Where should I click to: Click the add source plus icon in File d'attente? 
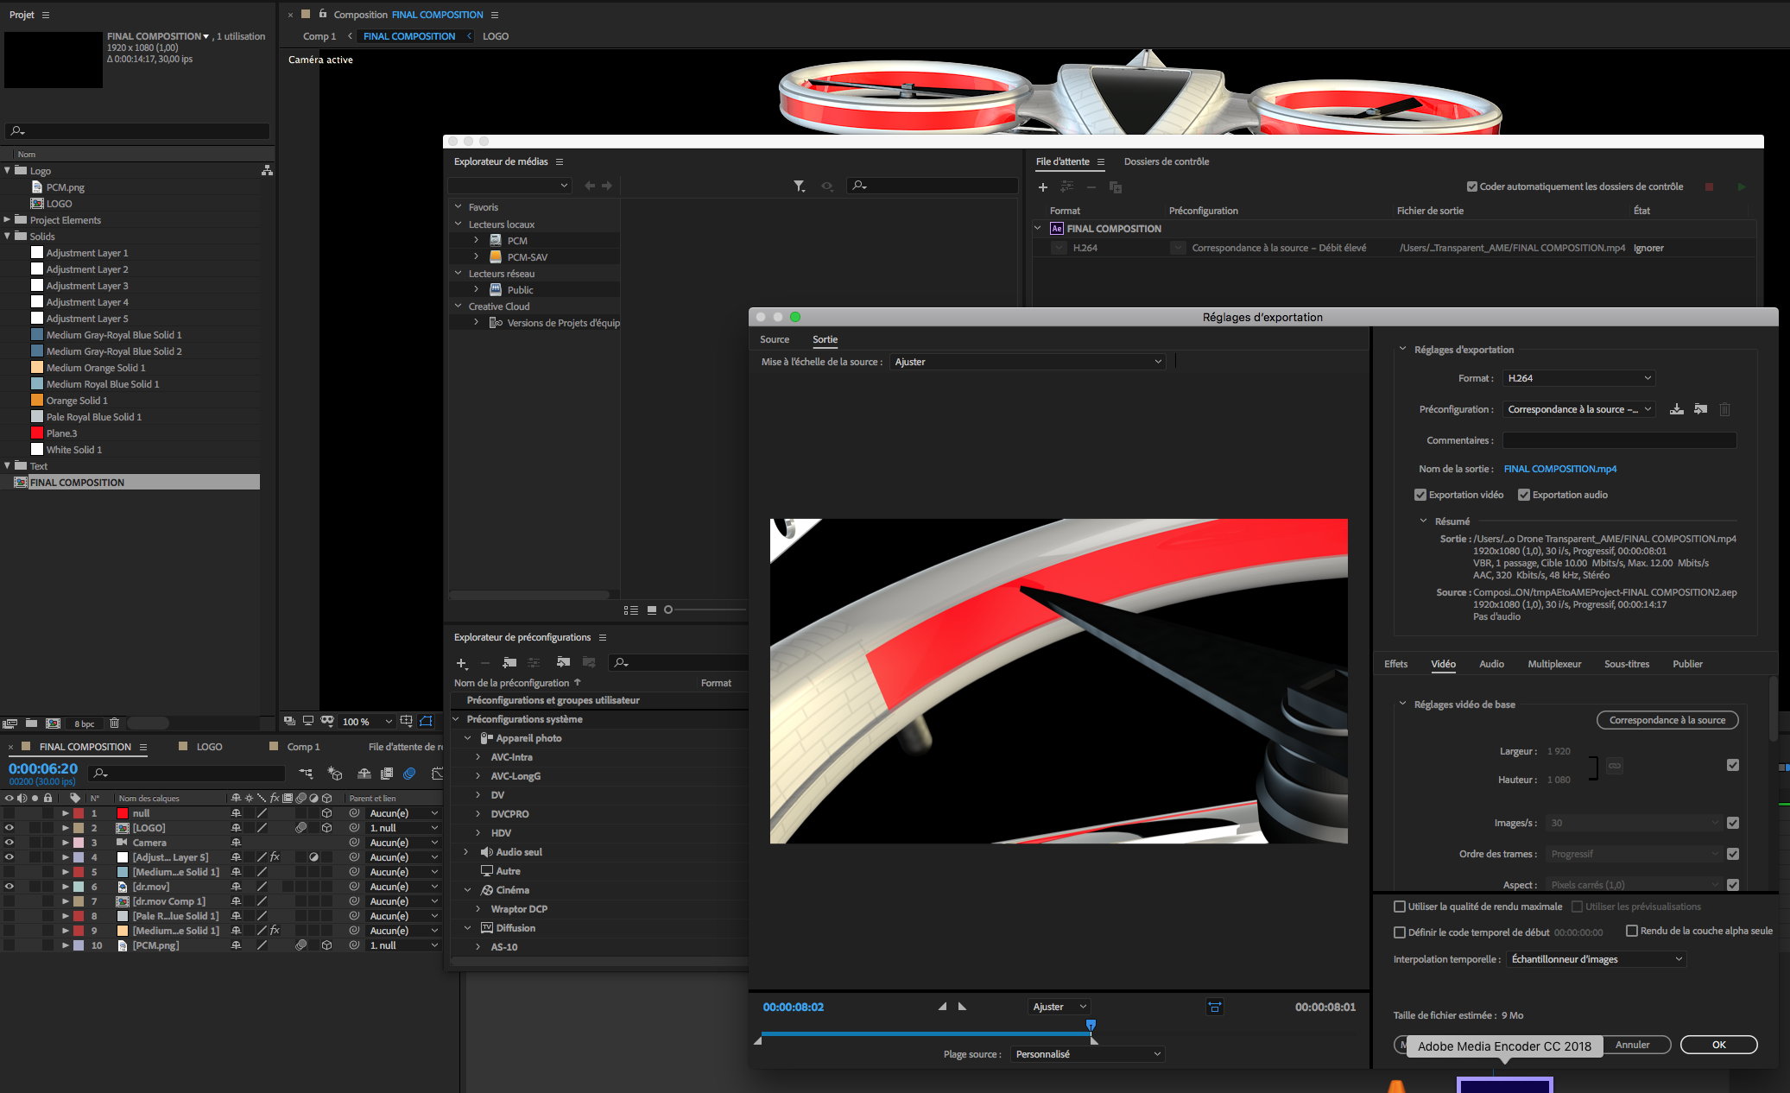pos(1043,186)
